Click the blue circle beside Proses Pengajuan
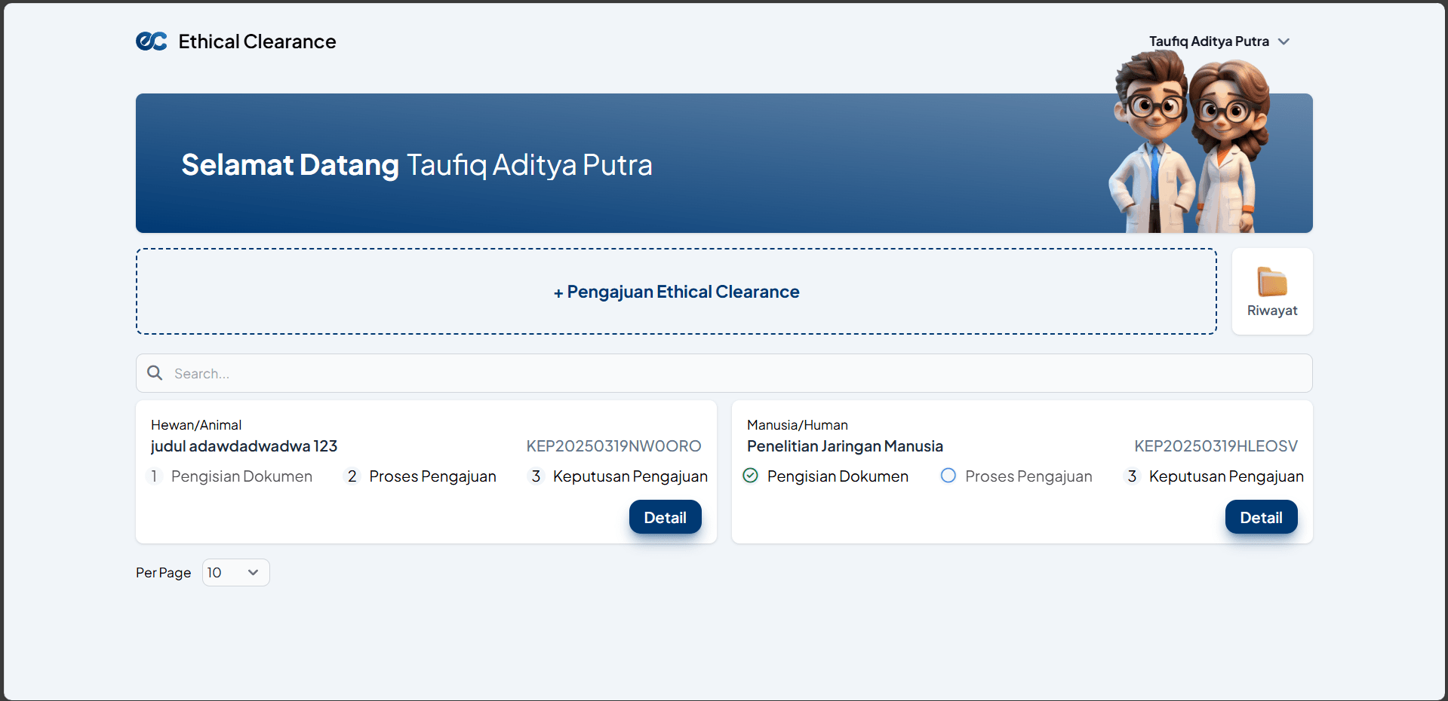This screenshot has width=1448, height=701. pos(948,476)
